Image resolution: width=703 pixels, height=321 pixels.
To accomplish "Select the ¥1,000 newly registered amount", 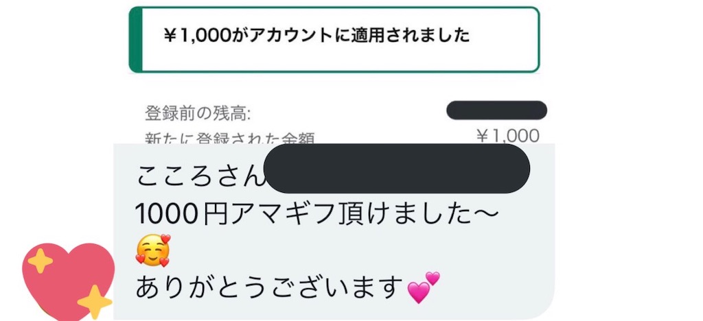I will 507,136.
